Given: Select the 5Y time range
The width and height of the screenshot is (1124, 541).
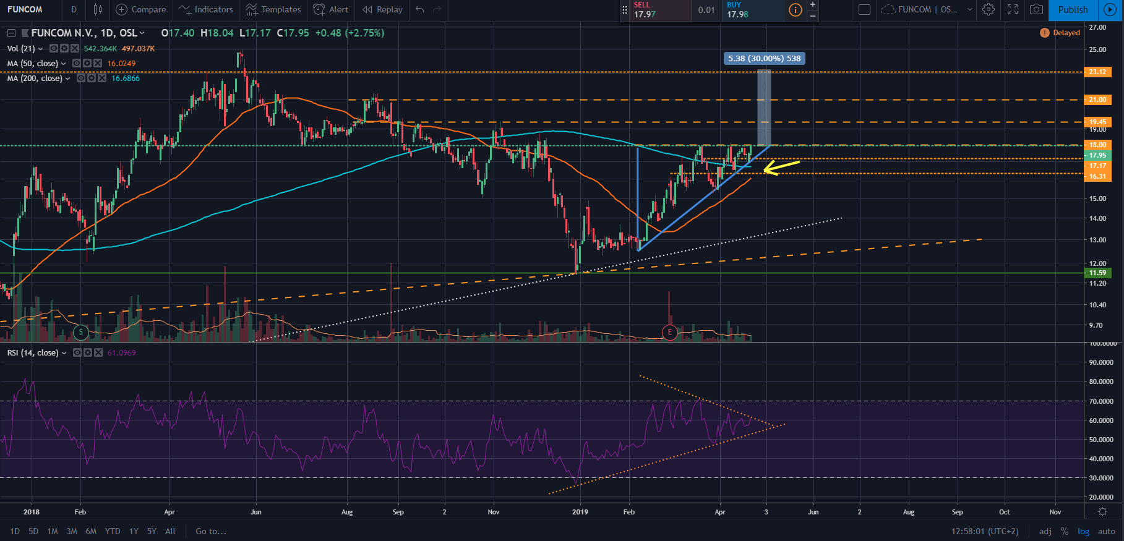Looking at the screenshot, I should tap(152, 531).
